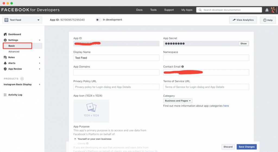
Task: Click the Settings gear icon
Action: pyautogui.click(x=5, y=40)
